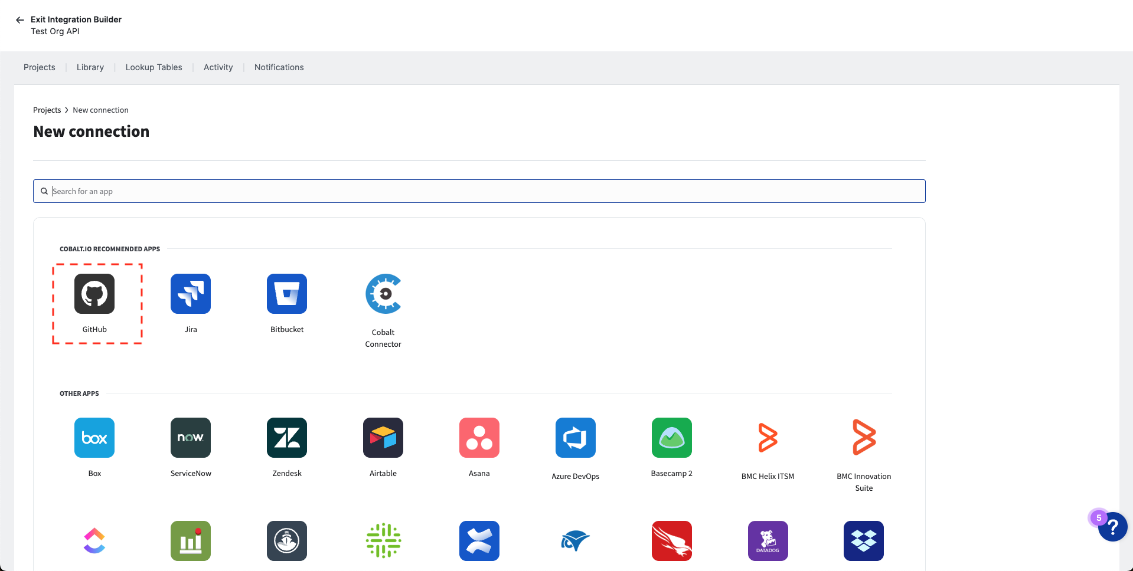Click the Projects breadcrumb link
Viewport: 1133px width, 571px height.
tap(47, 110)
